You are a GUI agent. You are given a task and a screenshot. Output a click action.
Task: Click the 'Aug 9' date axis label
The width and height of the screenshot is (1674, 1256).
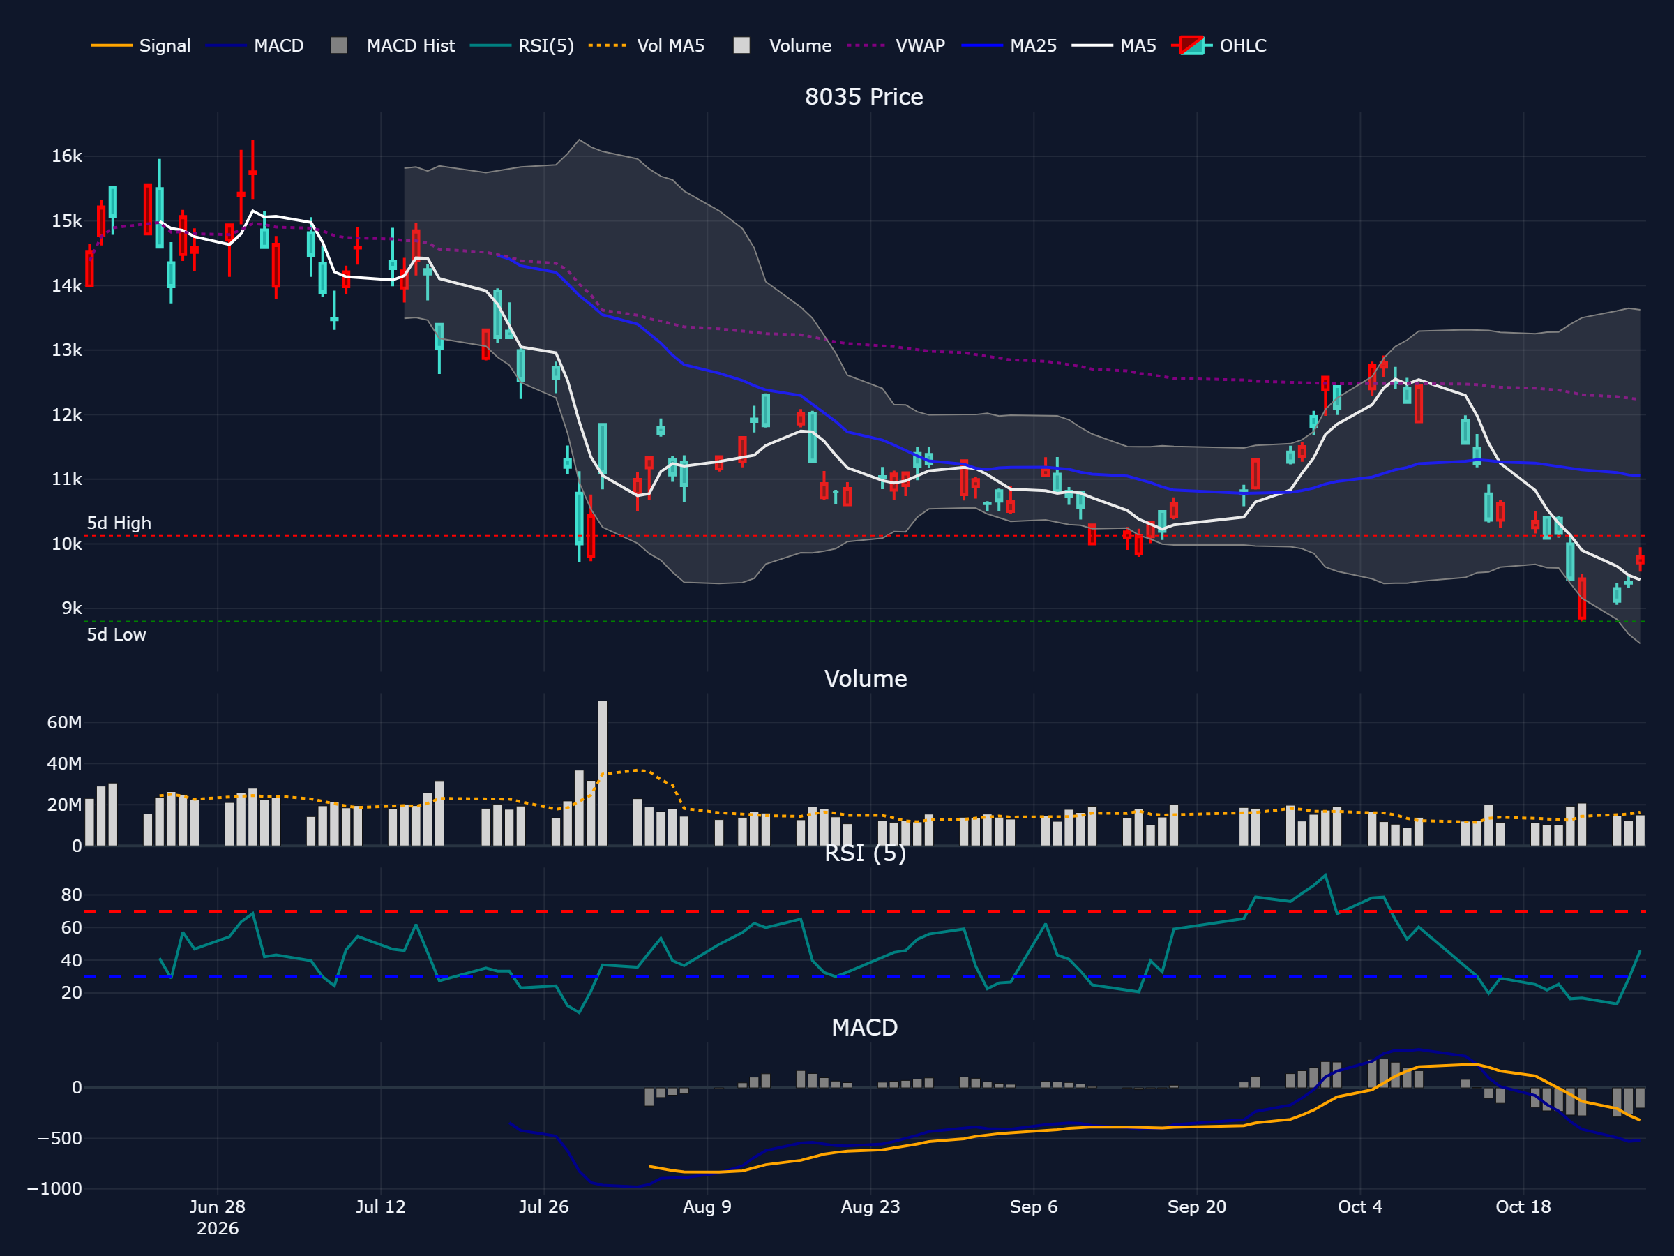707,1206
